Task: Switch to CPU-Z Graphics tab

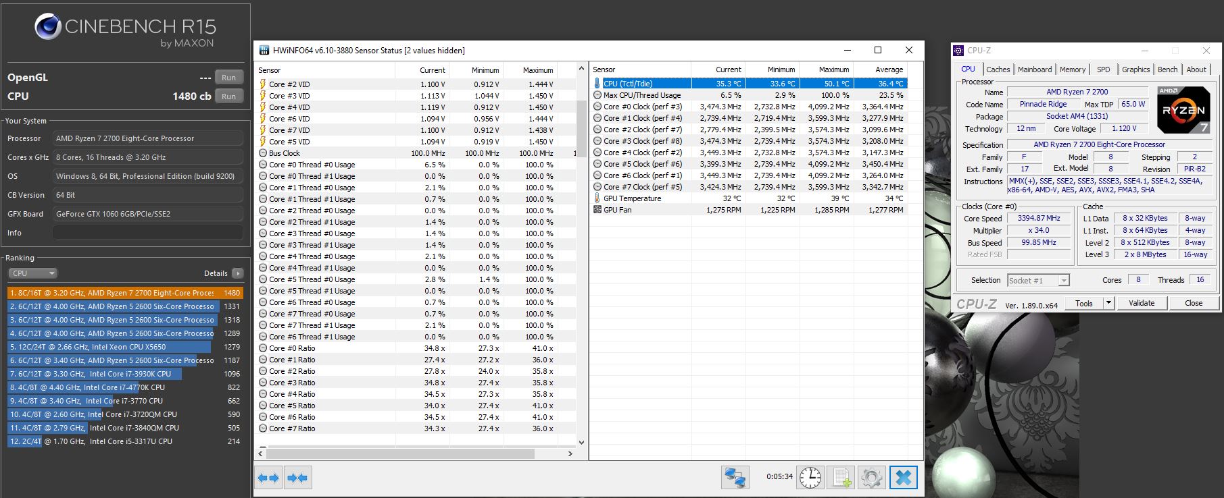Action: point(1135,70)
